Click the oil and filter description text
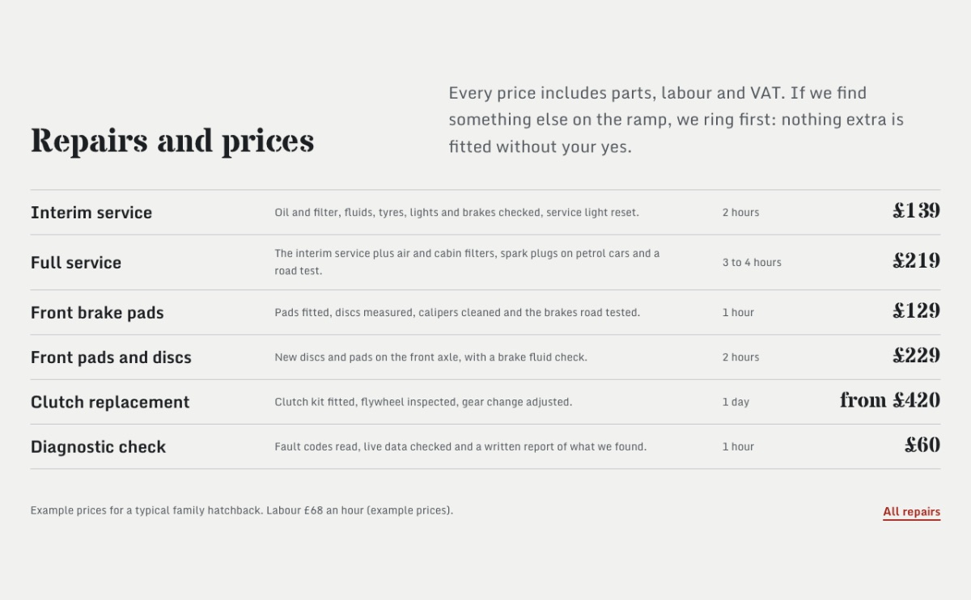The image size is (971, 600). tap(456, 213)
